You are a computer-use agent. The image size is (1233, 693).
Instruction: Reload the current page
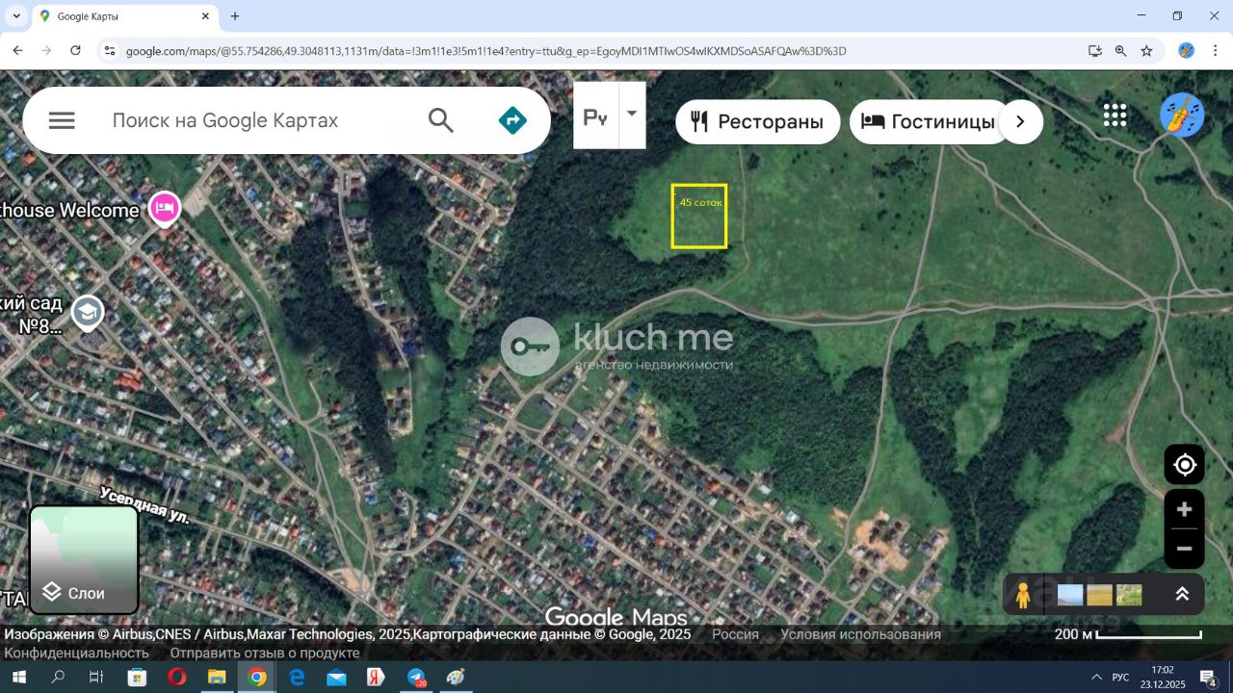[x=75, y=51]
